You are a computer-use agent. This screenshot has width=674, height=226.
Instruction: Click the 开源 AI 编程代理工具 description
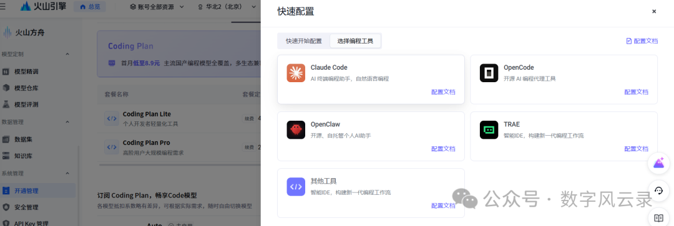coord(530,79)
